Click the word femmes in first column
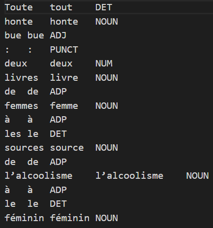 click(x=21, y=106)
